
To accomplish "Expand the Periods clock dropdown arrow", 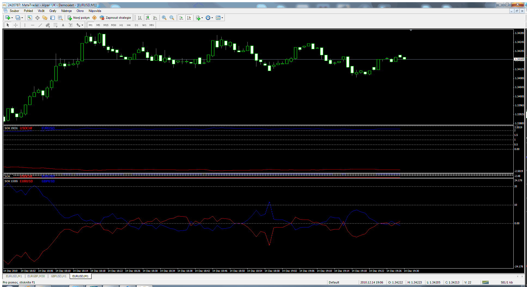I will click(x=212, y=18).
